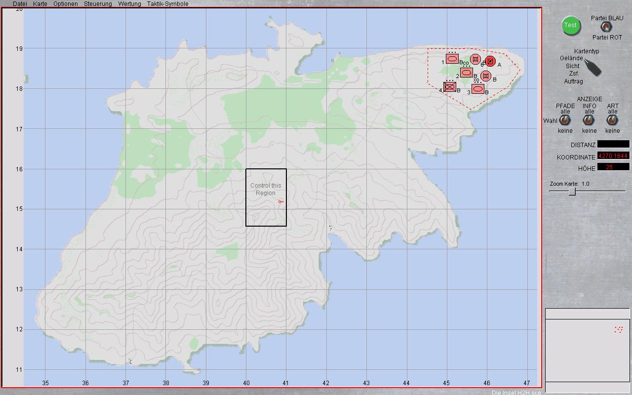The width and height of the screenshot is (632, 395).
Task: Select armor platoon unit 2
Action: tap(467, 73)
